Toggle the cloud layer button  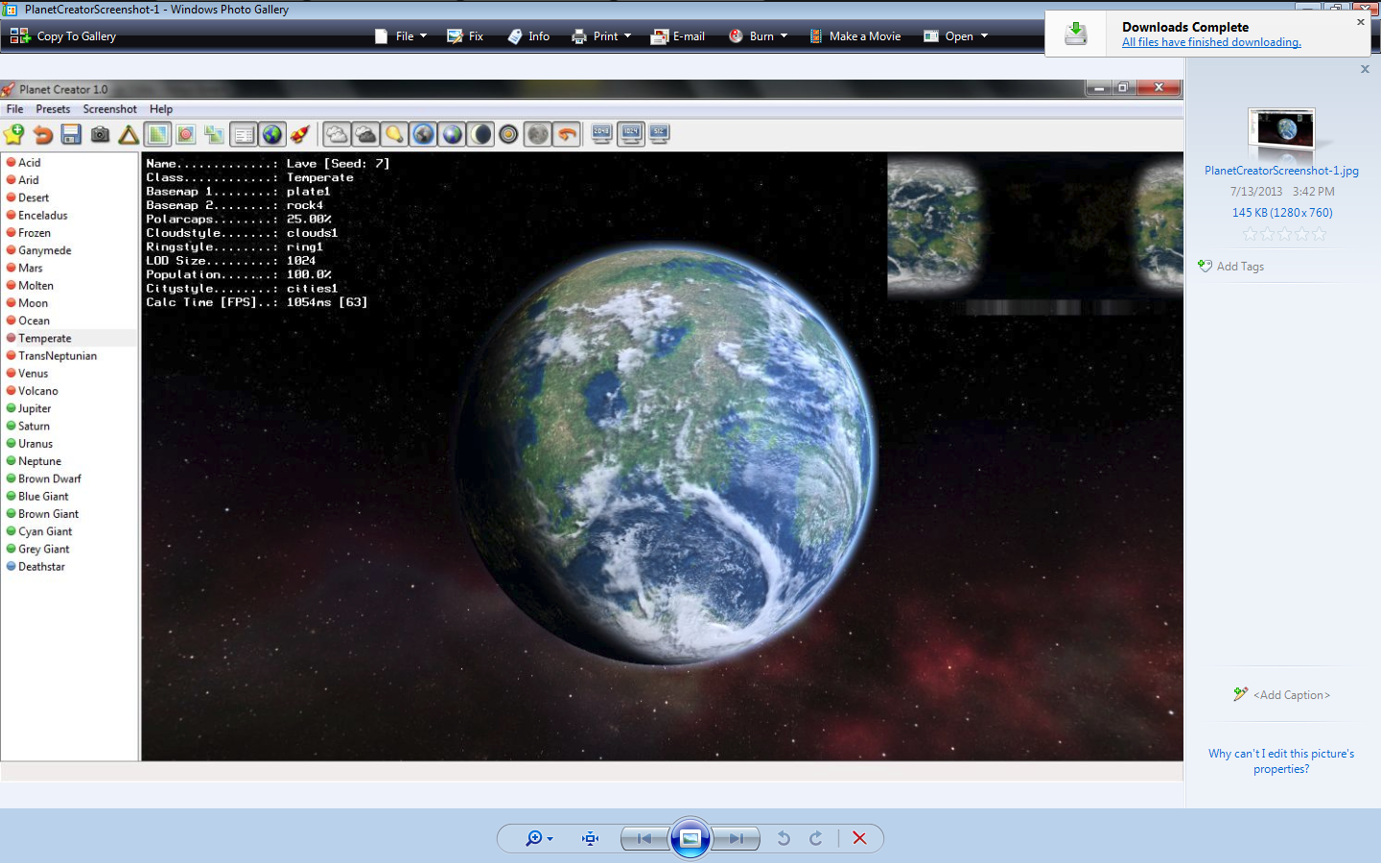coord(338,134)
